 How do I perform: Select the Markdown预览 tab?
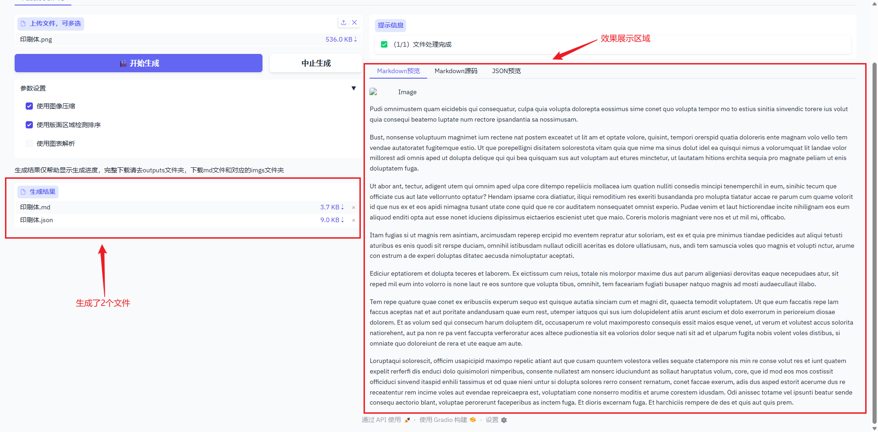(x=398, y=71)
